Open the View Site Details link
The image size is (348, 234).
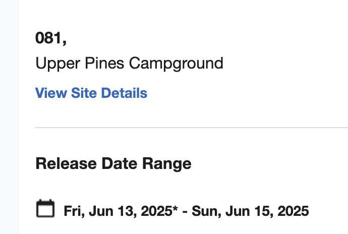[x=91, y=93]
